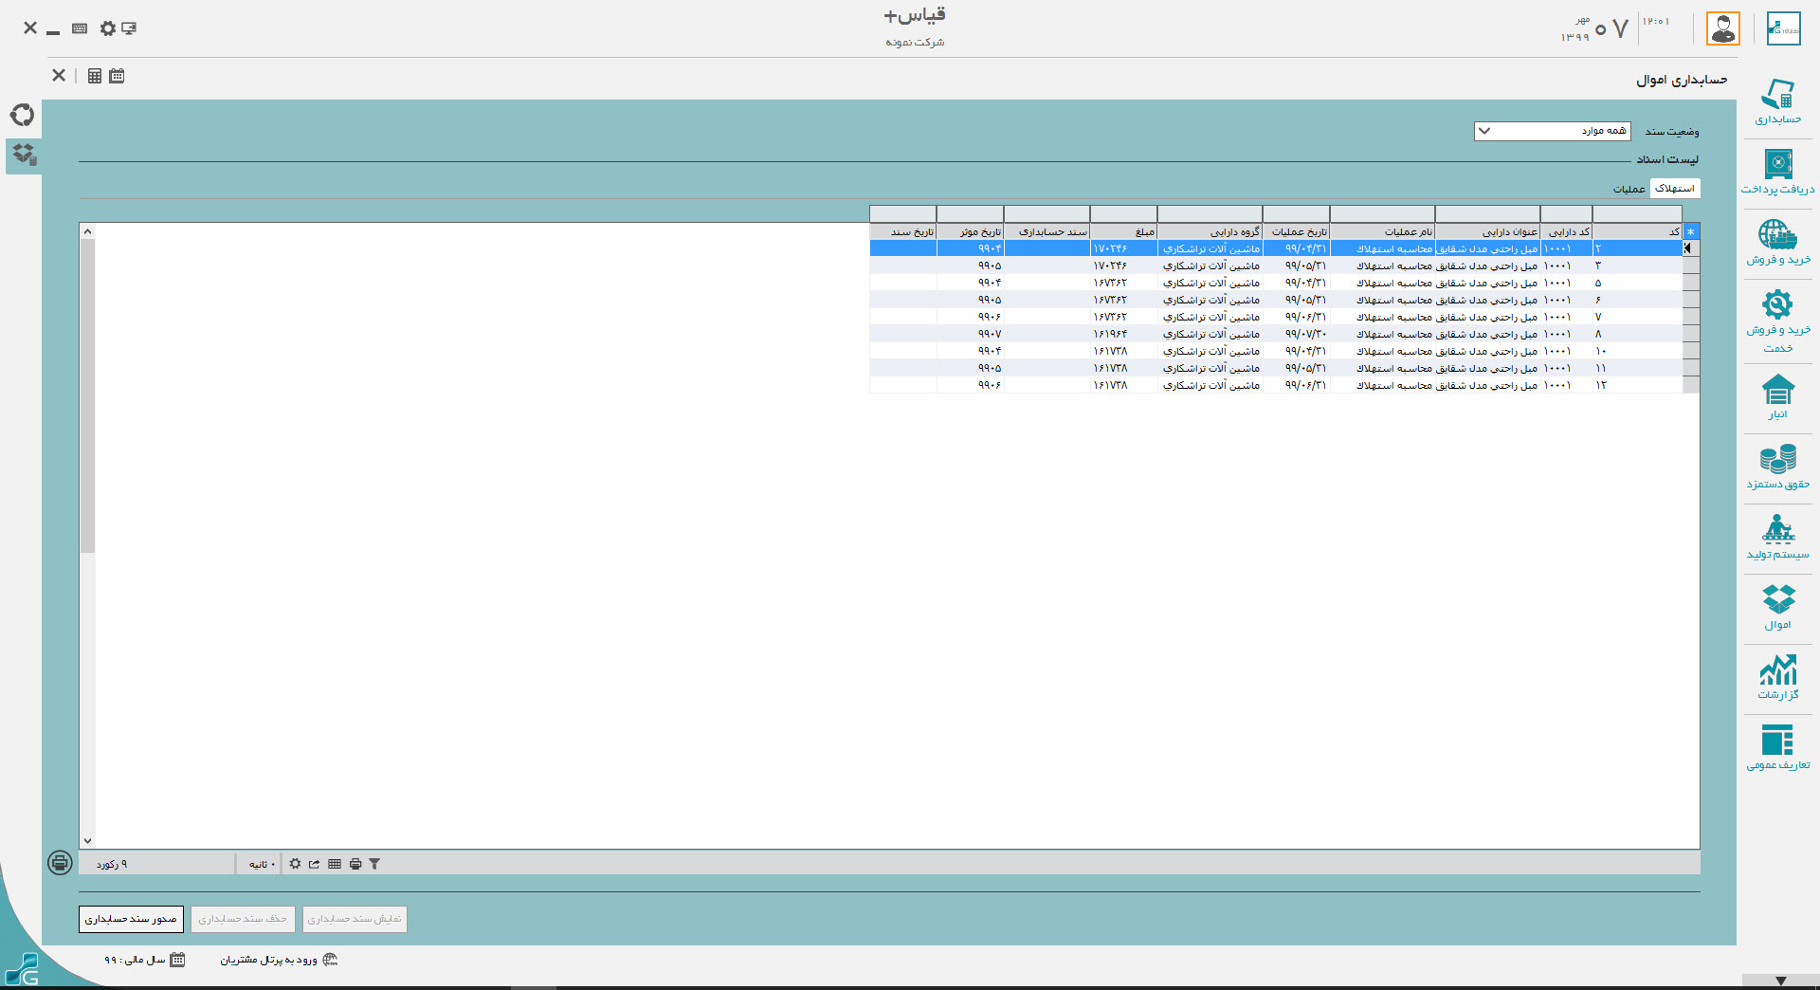
Task: Sort by کد دارایی column header
Action: tap(1567, 231)
